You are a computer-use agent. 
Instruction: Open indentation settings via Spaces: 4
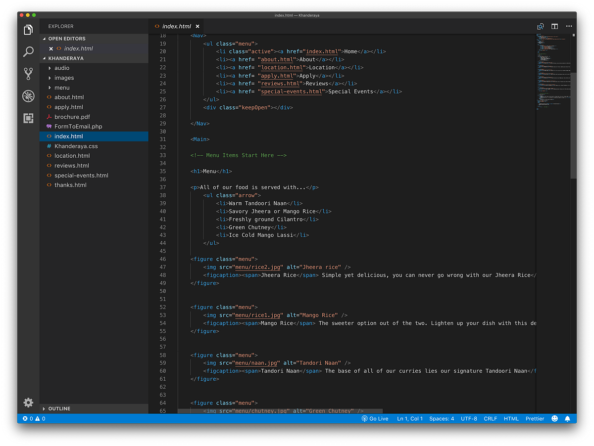coord(441,418)
